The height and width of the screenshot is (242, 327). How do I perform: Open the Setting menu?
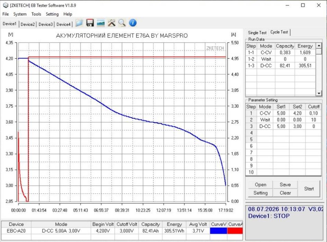pyautogui.click(x=52, y=14)
